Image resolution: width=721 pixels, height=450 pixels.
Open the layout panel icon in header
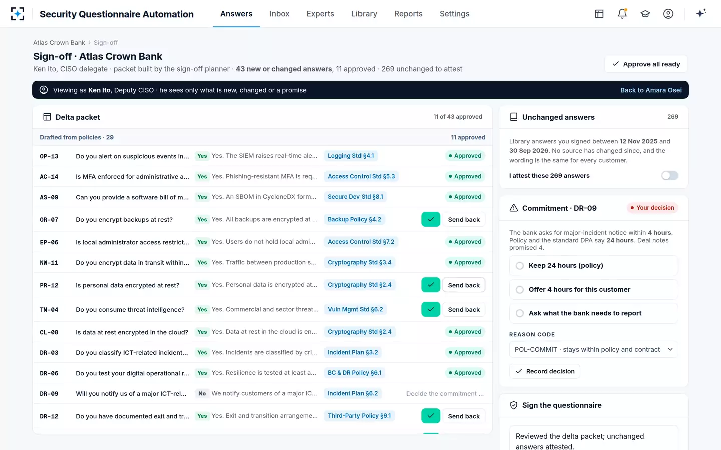click(599, 14)
